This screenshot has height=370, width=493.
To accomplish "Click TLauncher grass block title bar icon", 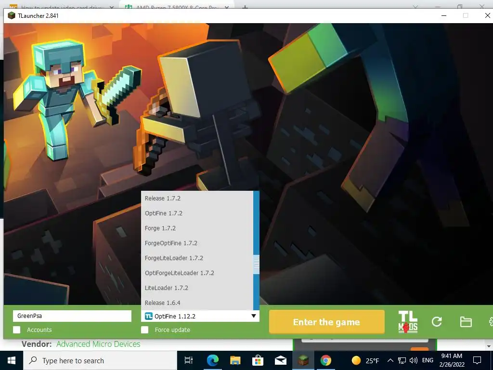I will point(12,15).
